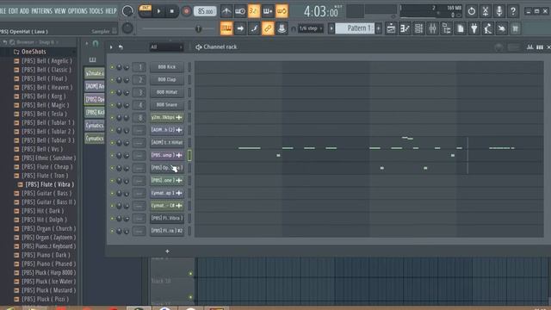Set mixer track number for 808 Snare

139,105
